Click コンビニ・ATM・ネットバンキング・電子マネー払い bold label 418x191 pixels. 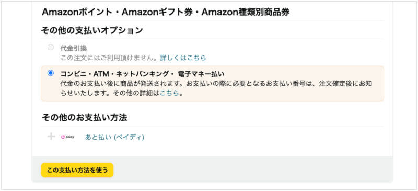(143, 74)
